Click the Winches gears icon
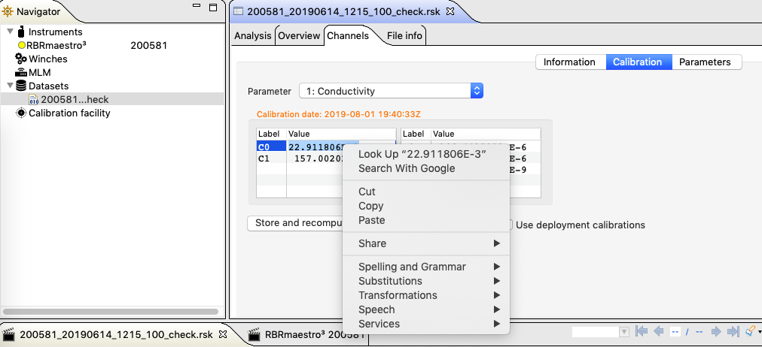Viewport: 762px width, 347px height. click(21, 59)
